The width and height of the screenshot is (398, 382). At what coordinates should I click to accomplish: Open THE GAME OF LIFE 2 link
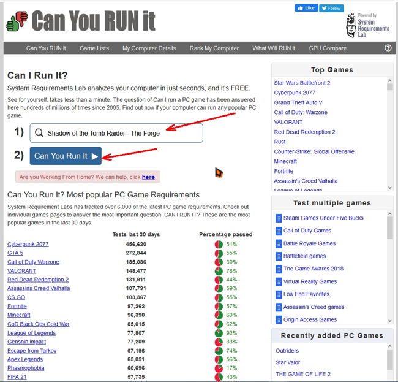coord(303,374)
